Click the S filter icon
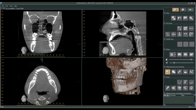 [x=172, y=54]
